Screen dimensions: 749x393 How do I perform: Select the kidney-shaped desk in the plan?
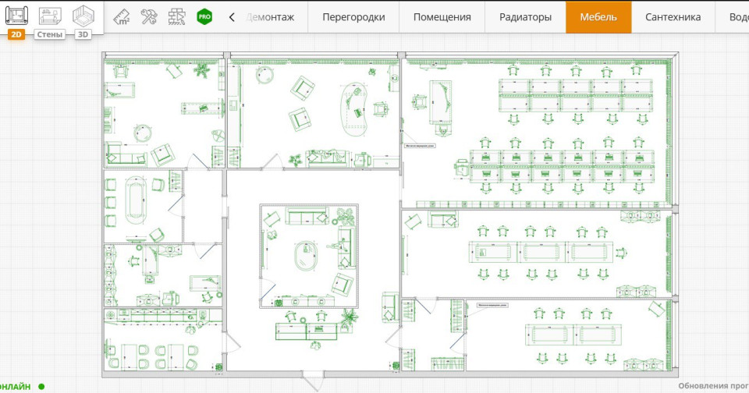pyautogui.click(x=356, y=110)
